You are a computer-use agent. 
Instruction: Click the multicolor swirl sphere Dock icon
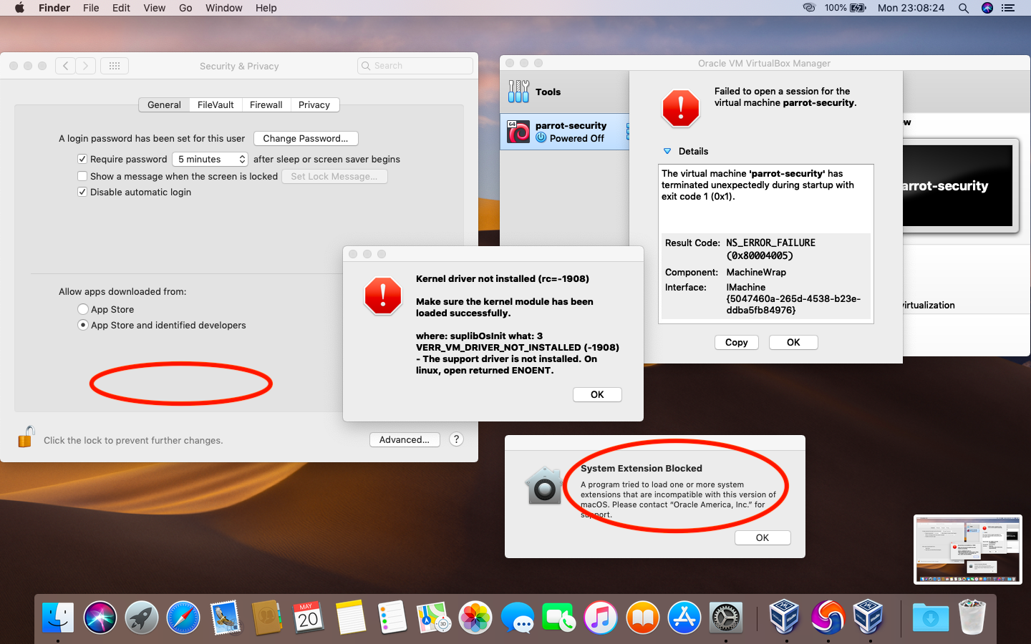827,617
